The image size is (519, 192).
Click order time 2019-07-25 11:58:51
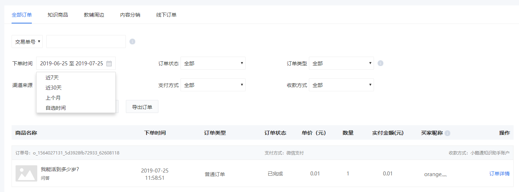click(x=155, y=174)
